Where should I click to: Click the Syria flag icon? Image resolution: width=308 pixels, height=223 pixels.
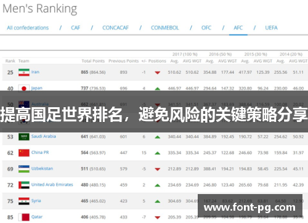pos(24,201)
